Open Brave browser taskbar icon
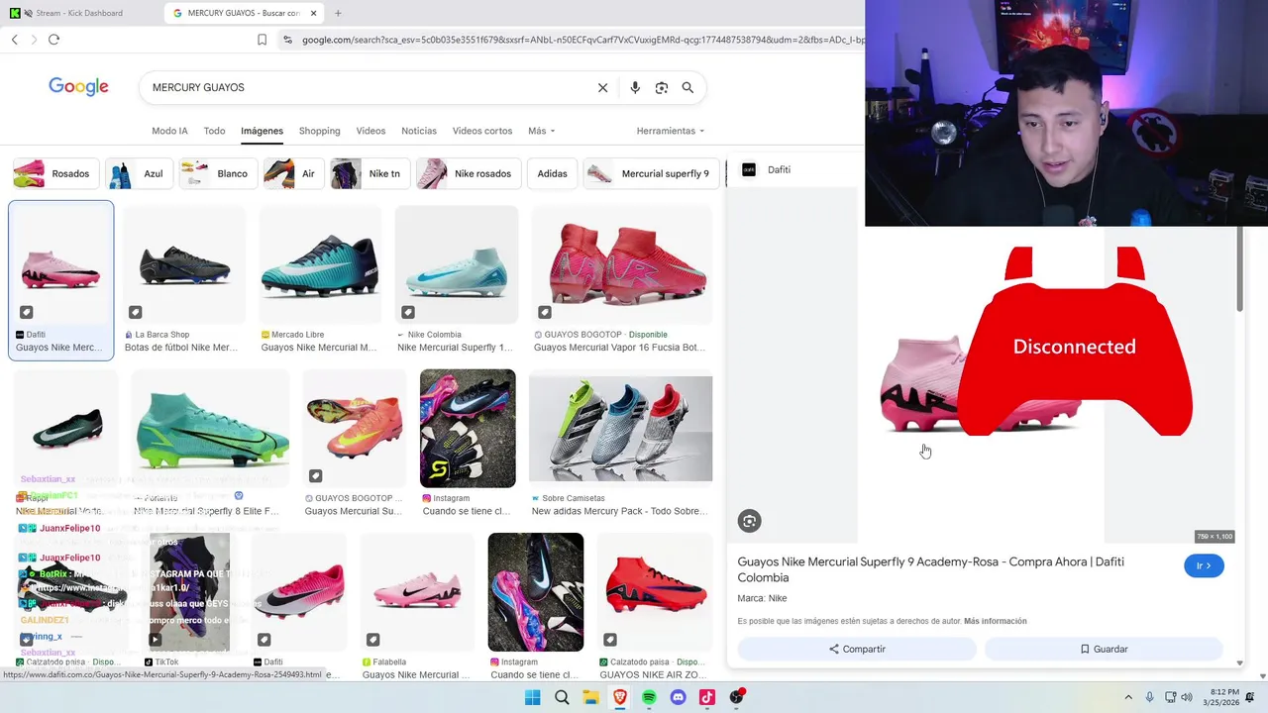The width and height of the screenshot is (1268, 713). point(620,697)
